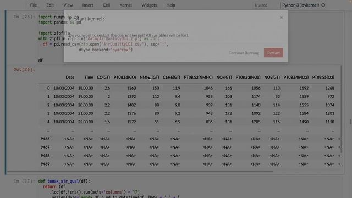Image resolution: width=352 pixels, height=198 pixels.
Task: Click row index 9466
Action: pyautogui.click(x=45, y=139)
